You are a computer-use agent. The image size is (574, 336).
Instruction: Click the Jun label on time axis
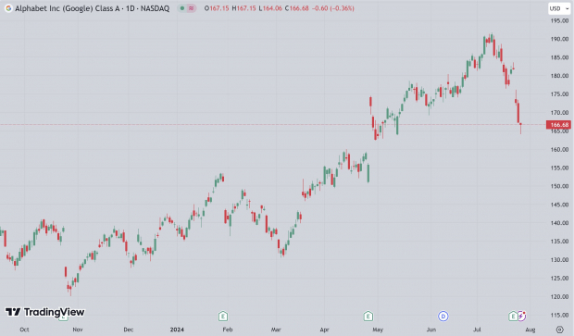[x=430, y=330]
